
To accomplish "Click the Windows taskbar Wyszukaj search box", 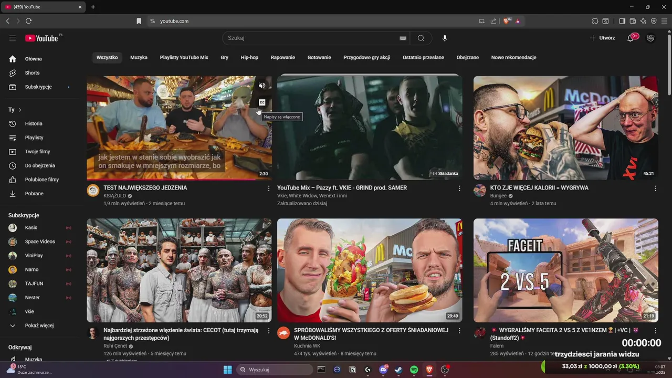I will 275,370.
